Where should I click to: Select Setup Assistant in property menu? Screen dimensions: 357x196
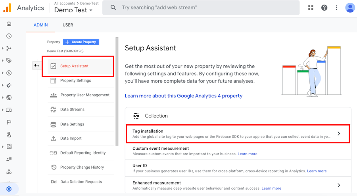point(81,66)
